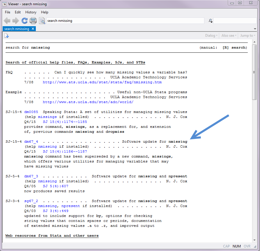This screenshot has width=260, height=251.
Task: Click the scrollbar split handle marker
Action: tap(254, 72)
